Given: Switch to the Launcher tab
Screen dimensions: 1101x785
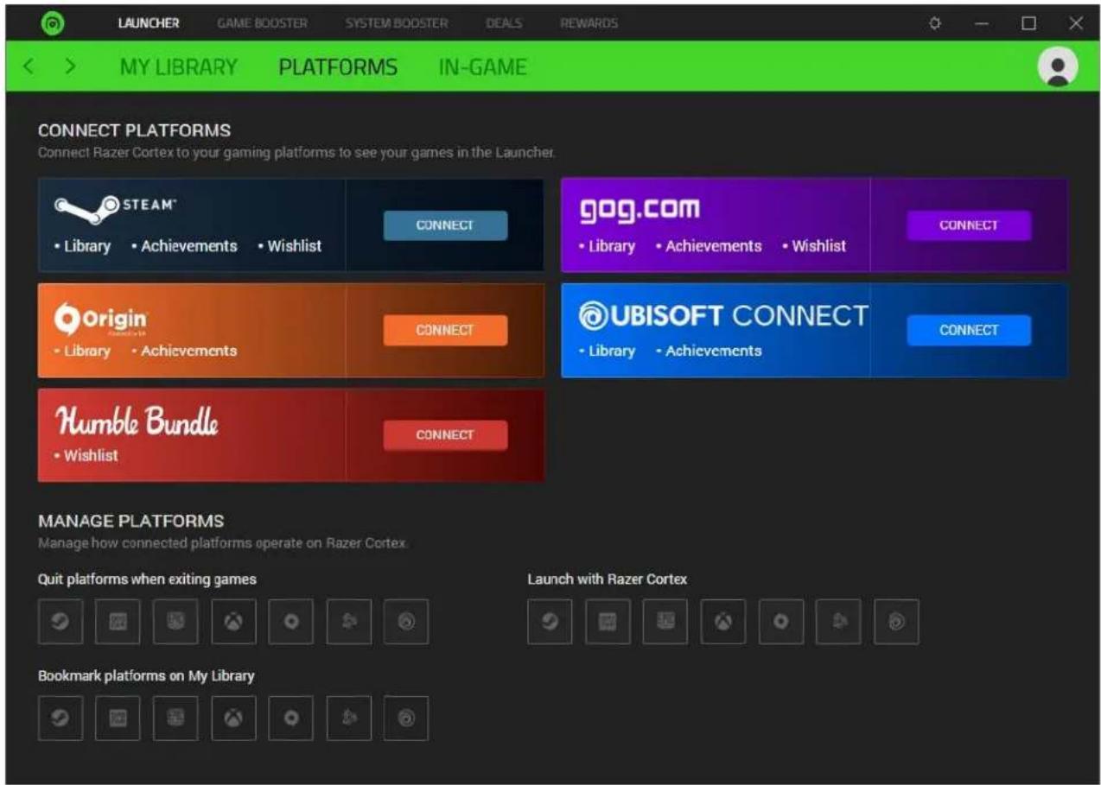Looking at the screenshot, I should (x=149, y=23).
